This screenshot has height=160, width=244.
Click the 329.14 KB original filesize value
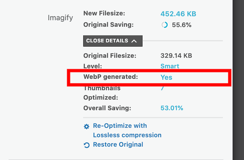[x=176, y=56]
